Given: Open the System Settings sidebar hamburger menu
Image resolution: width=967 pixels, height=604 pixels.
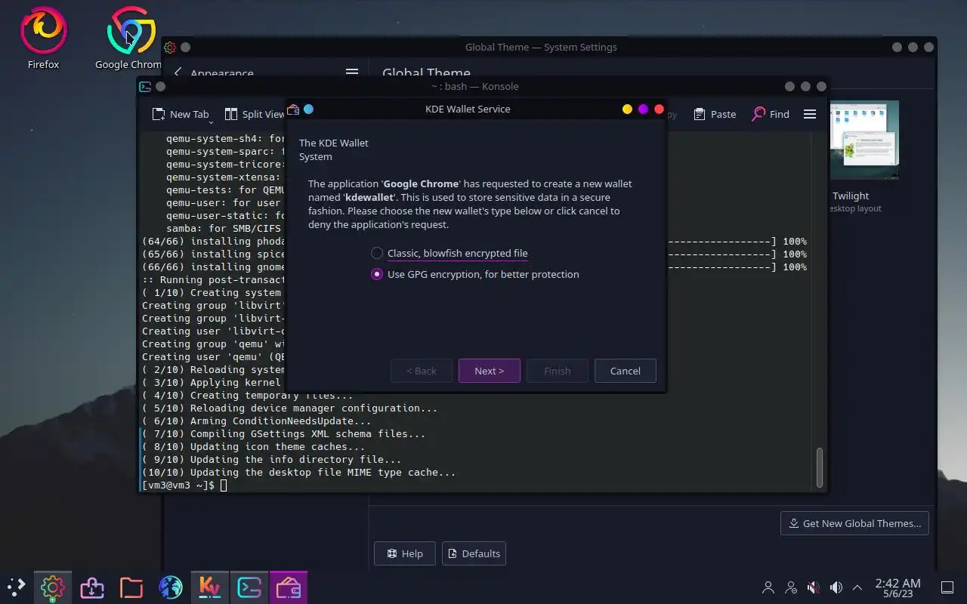Looking at the screenshot, I should [352, 72].
